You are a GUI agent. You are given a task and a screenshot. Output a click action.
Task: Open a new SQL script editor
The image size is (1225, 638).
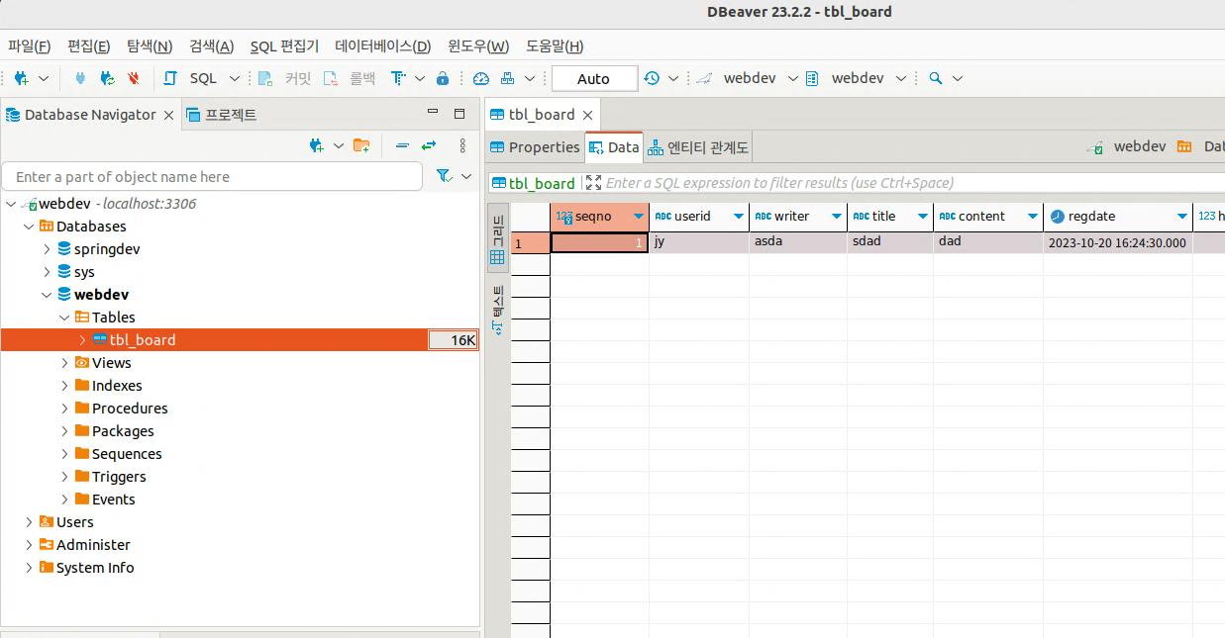(191, 78)
